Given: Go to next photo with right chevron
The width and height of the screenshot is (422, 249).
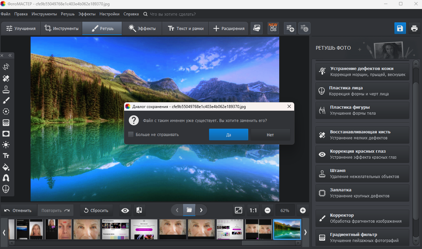Looking at the screenshot, I should pyautogui.click(x=201, y=210).
